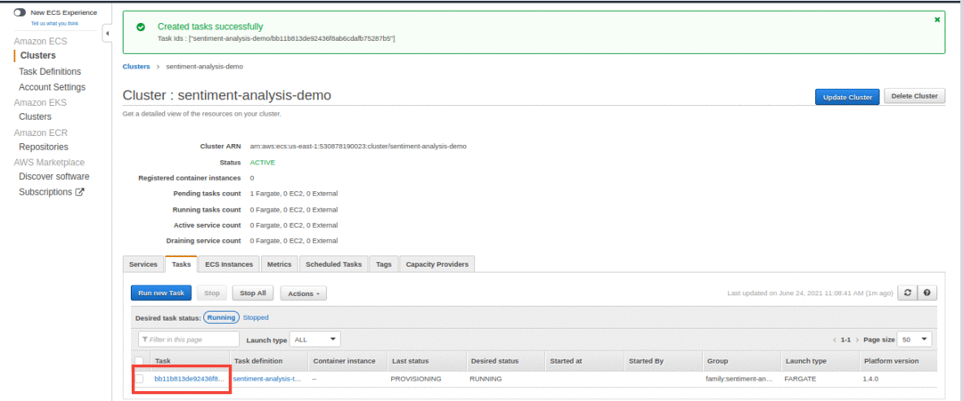Sort by Task definition column header
Viewport: 963px width, 401px height.
click(258, 361)
